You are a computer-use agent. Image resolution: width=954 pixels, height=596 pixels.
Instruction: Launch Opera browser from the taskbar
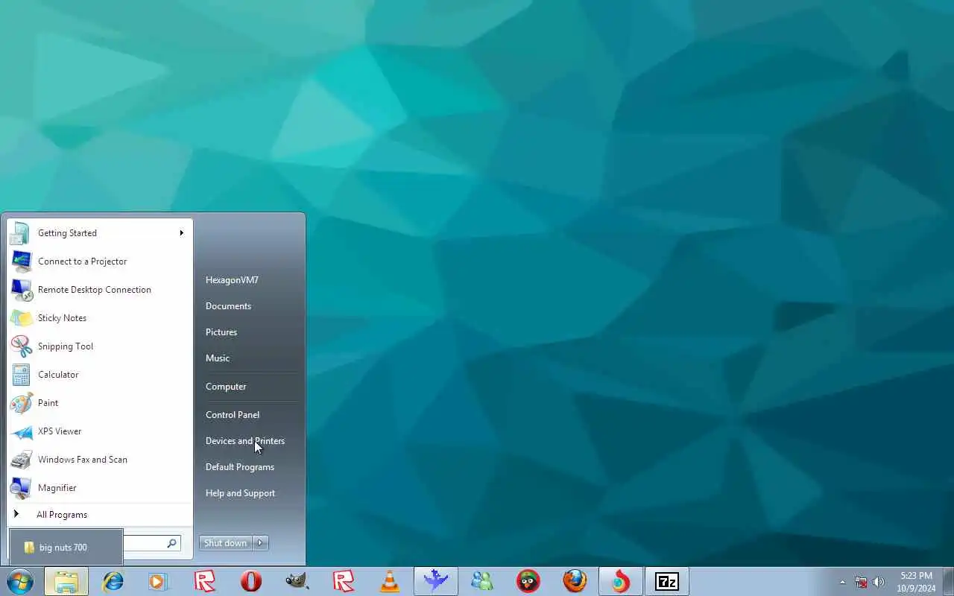click(251, 581)
